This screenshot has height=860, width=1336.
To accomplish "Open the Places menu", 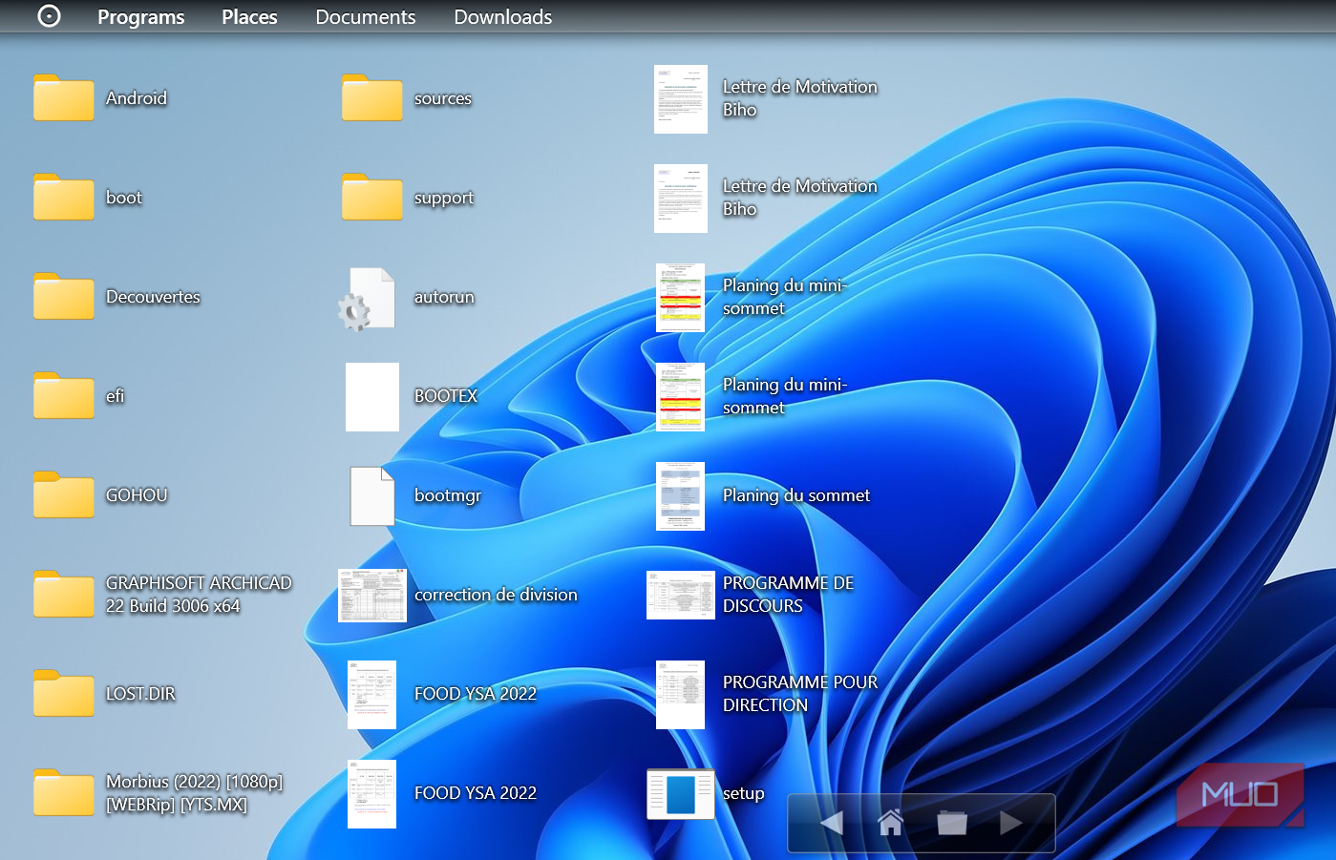I will point(249,17).
